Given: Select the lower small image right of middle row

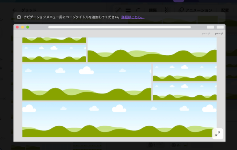Looking at the screenshot, I should click(185, 92).
